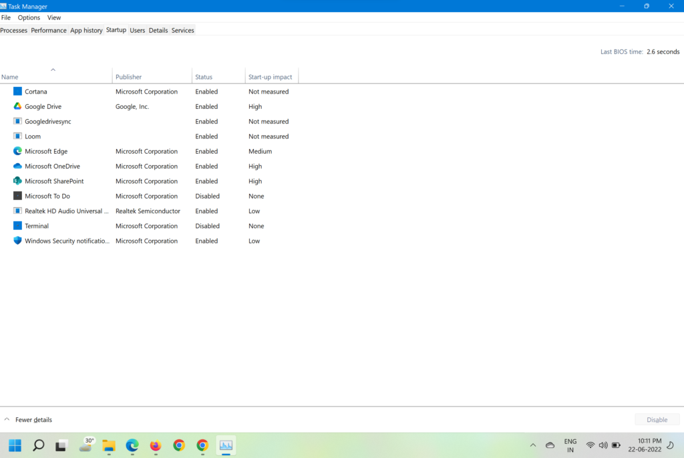
Task: Click the Windows Start button
Action: (15, 445)
